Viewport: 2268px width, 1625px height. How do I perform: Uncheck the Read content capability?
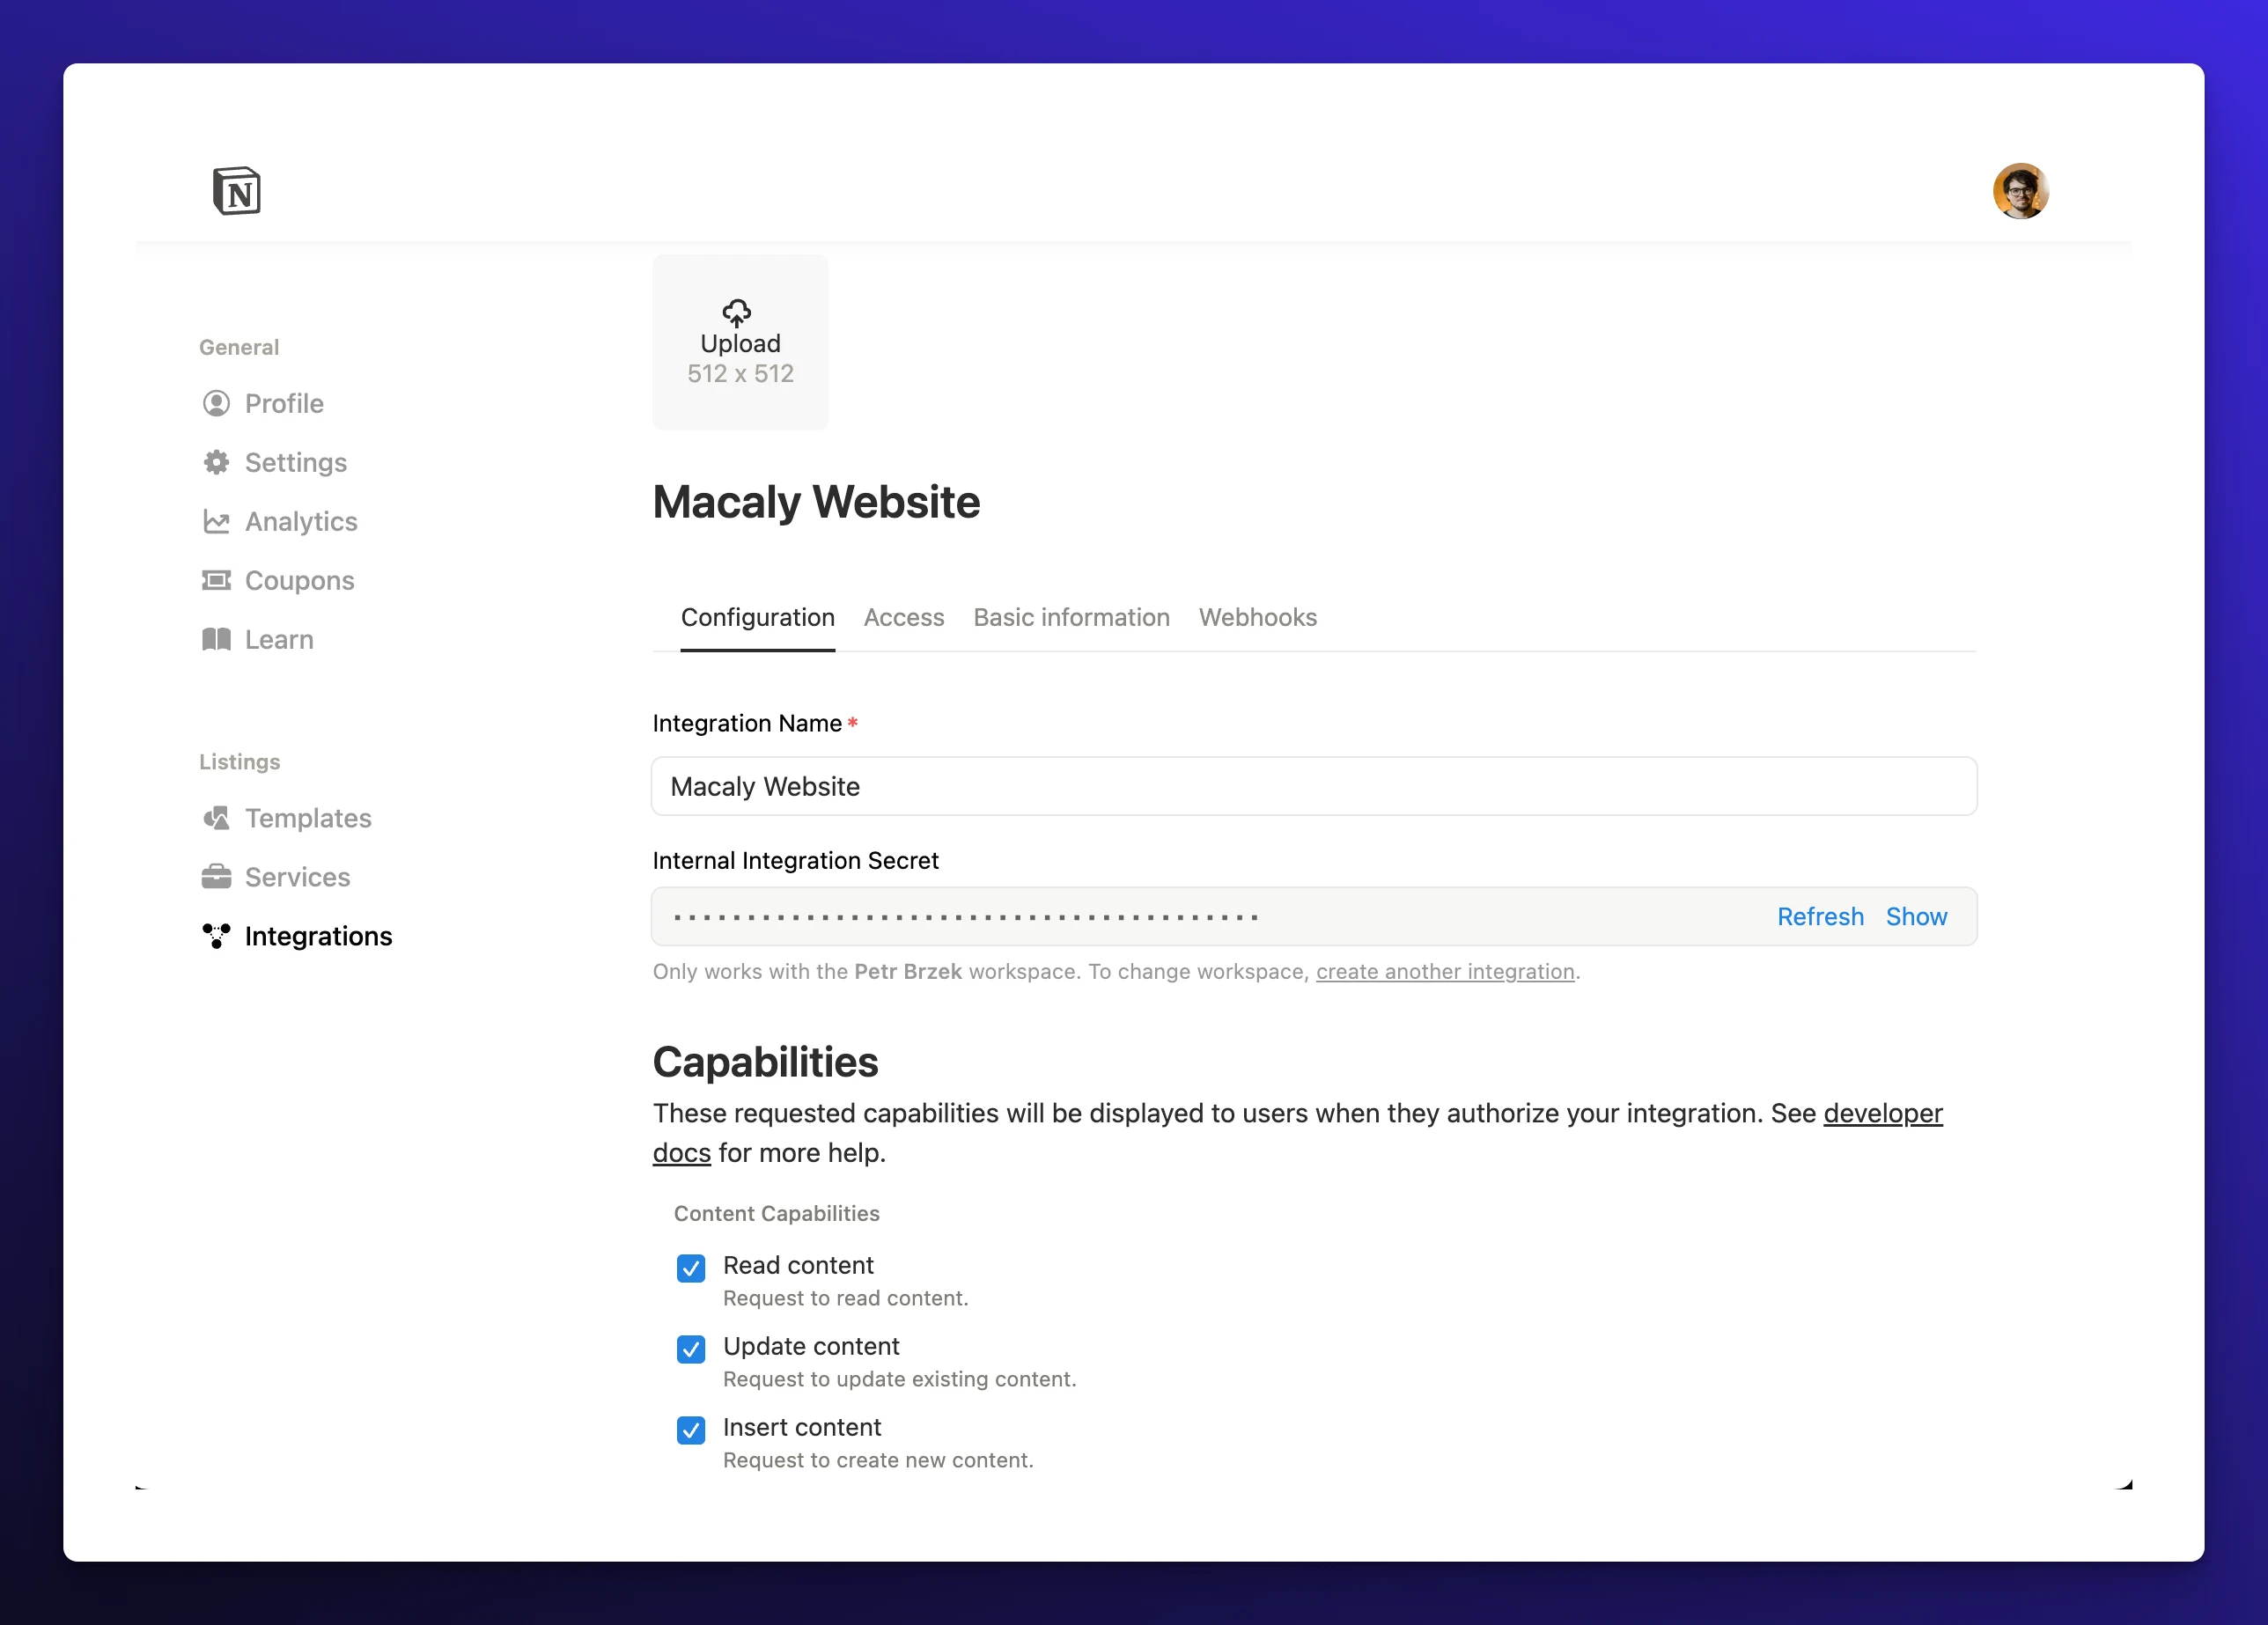[x=691, y=1268]
